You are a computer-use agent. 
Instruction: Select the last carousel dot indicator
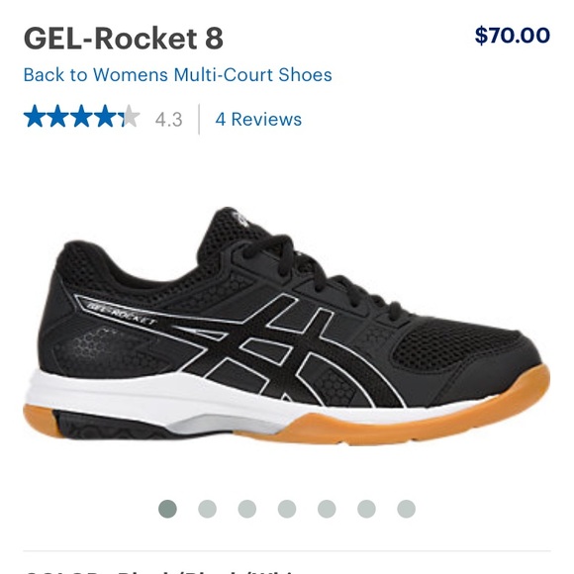[407, 509]
